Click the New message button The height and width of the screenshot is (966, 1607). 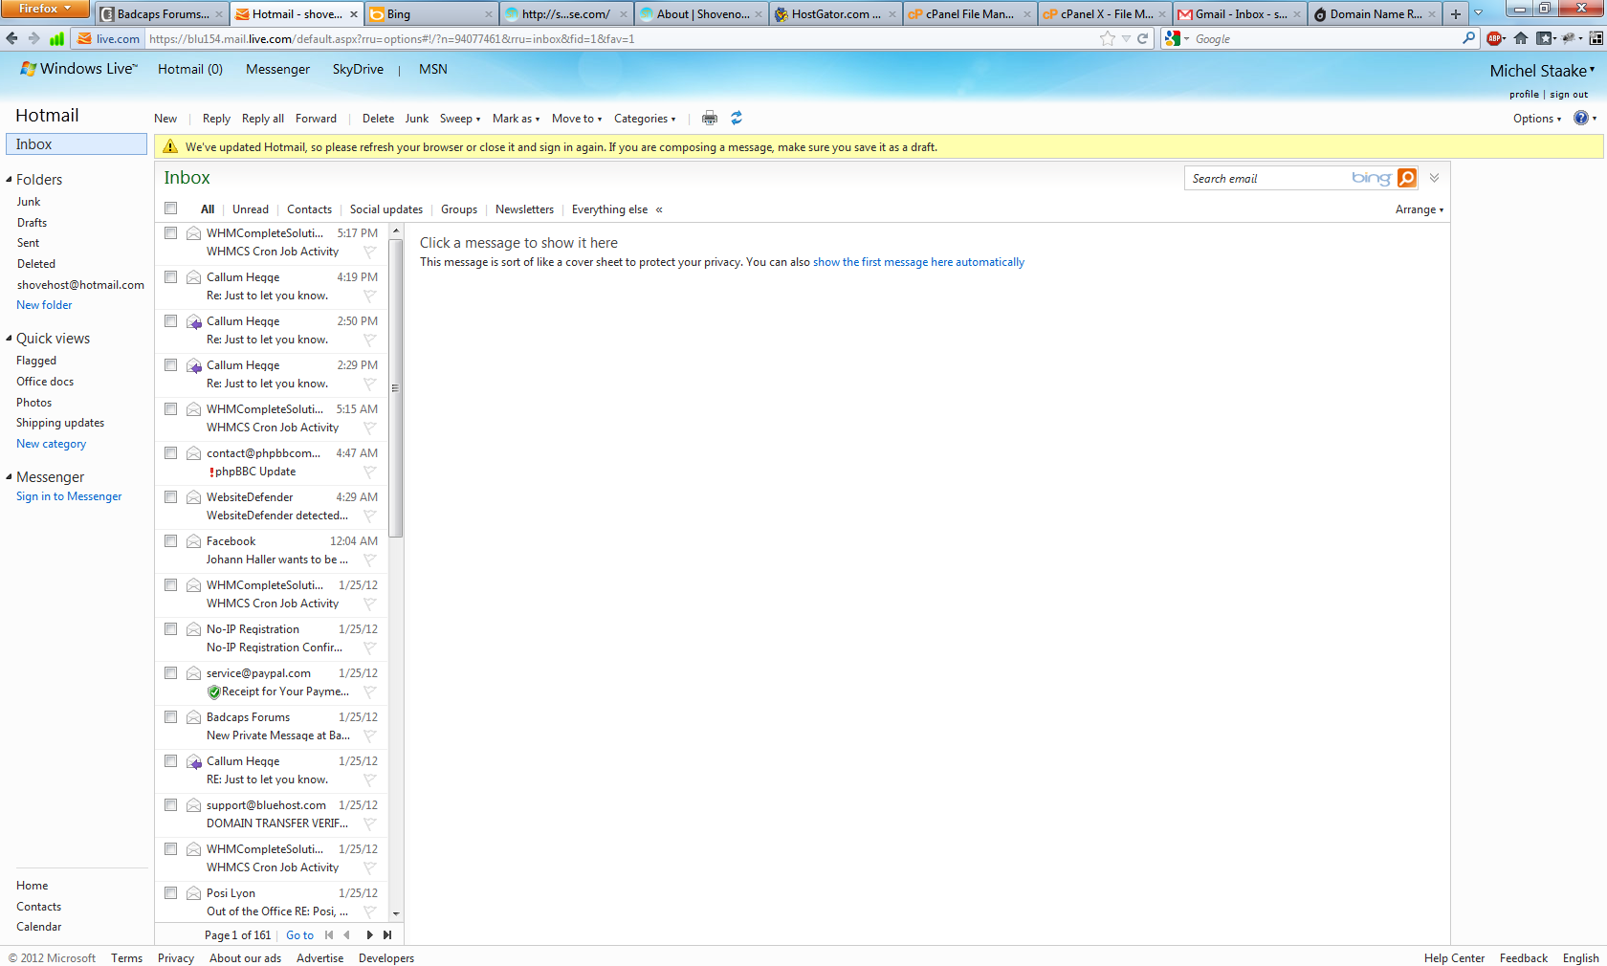[x=165, y=119]
